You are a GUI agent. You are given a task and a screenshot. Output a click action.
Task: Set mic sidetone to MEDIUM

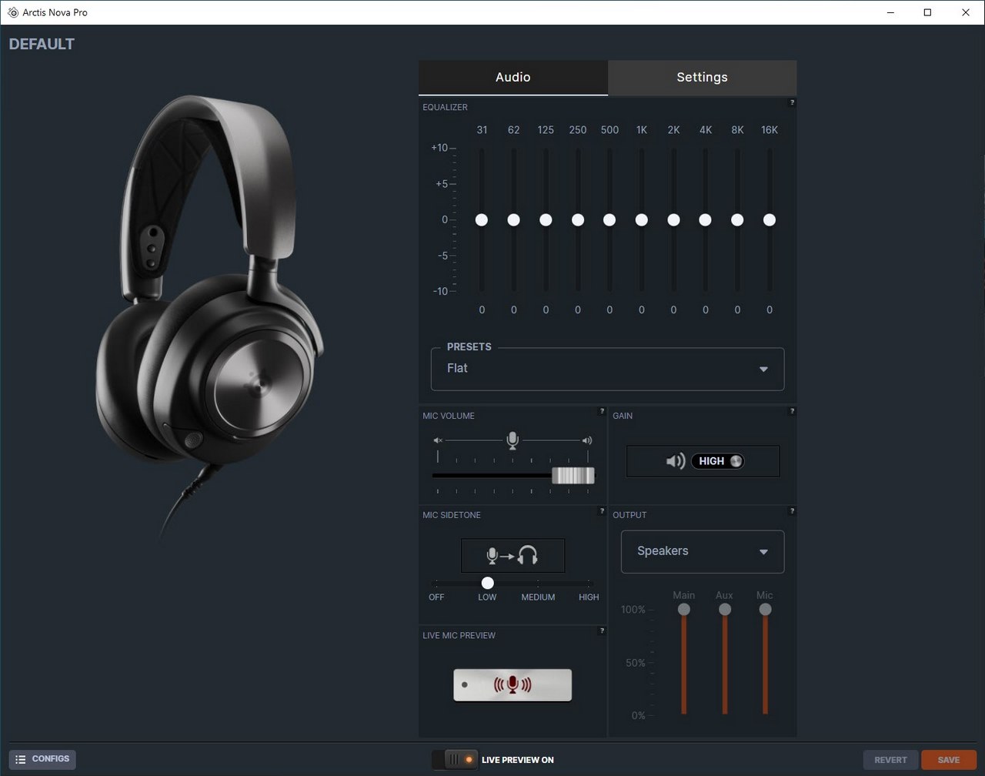point(538,597)
